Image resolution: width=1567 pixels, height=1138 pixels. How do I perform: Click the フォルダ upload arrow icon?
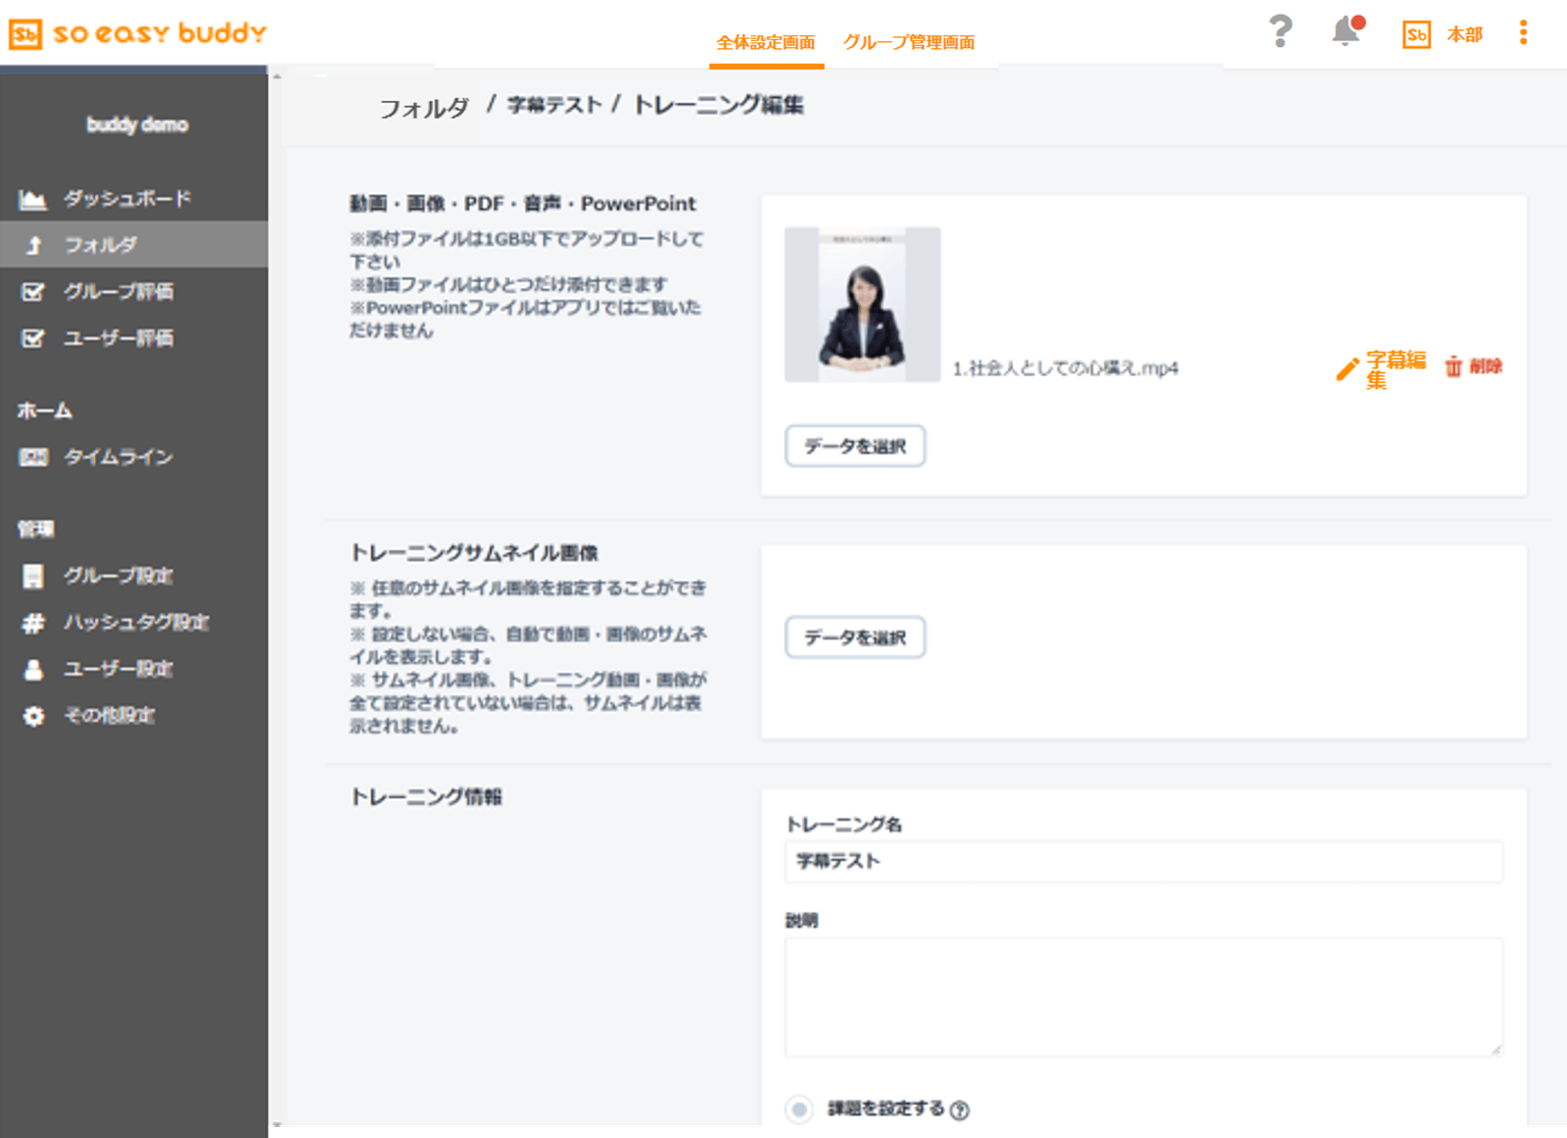click(x=34, y=245)
